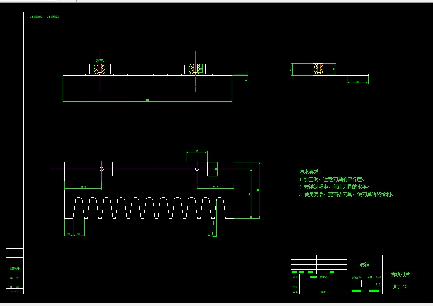Select the right small circle hole in plan view
433x306 pixels.
click(x=197, y=169)
